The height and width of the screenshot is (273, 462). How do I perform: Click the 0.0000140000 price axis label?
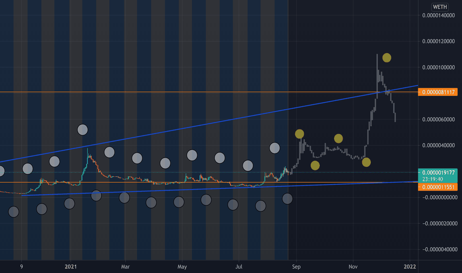click(x=438, y=15)
